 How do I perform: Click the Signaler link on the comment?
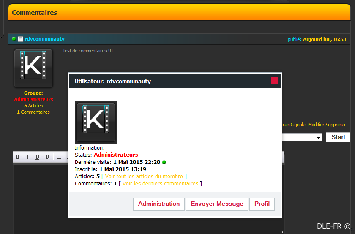coord(299,125)
